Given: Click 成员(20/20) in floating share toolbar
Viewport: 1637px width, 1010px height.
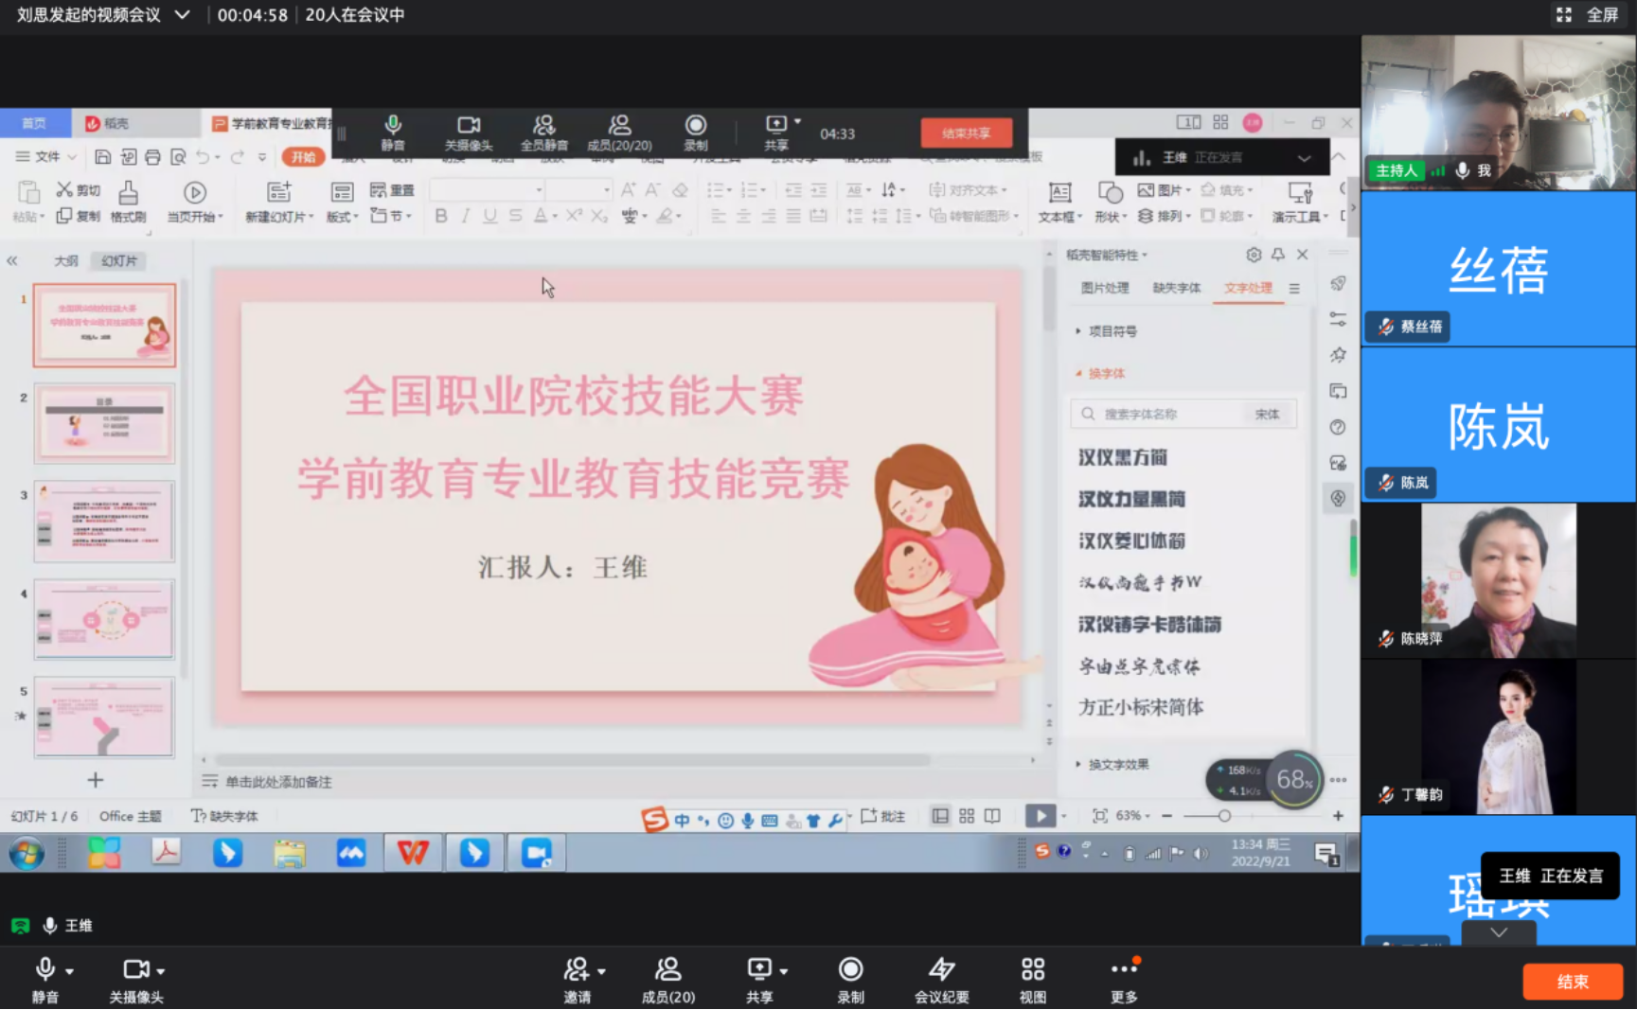Looking at the screenshot, I should coord(619,133).
